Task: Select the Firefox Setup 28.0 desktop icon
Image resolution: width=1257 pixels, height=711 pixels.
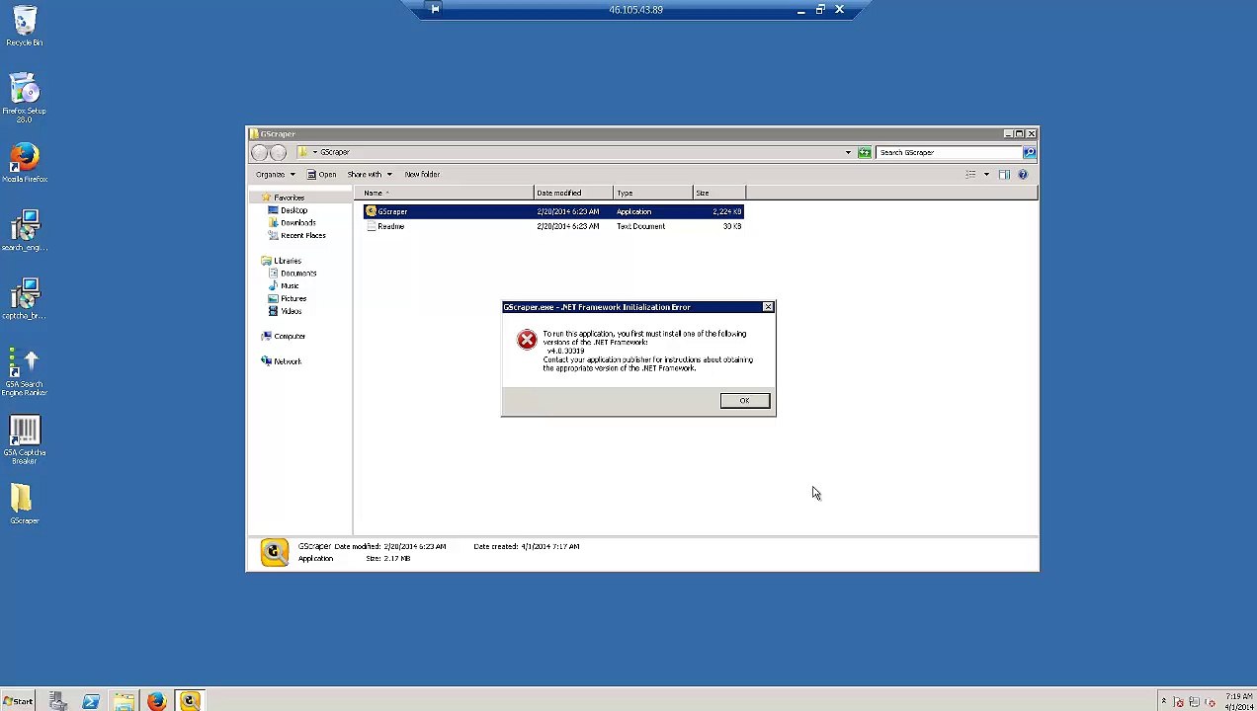Action: 24,97
